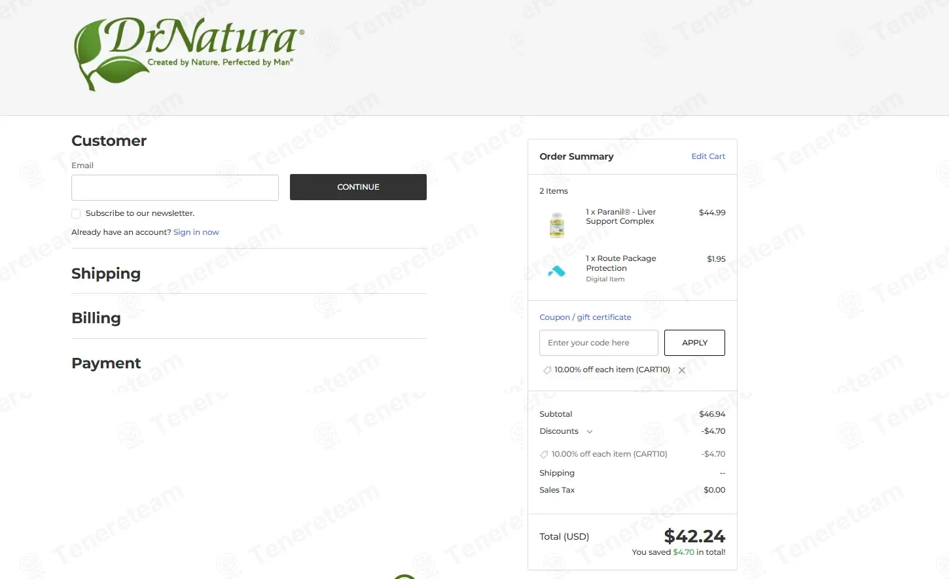Collapse the Discounts breakdown chevron
This screenshot has height=579, width=949.
(x=590, y=432)
